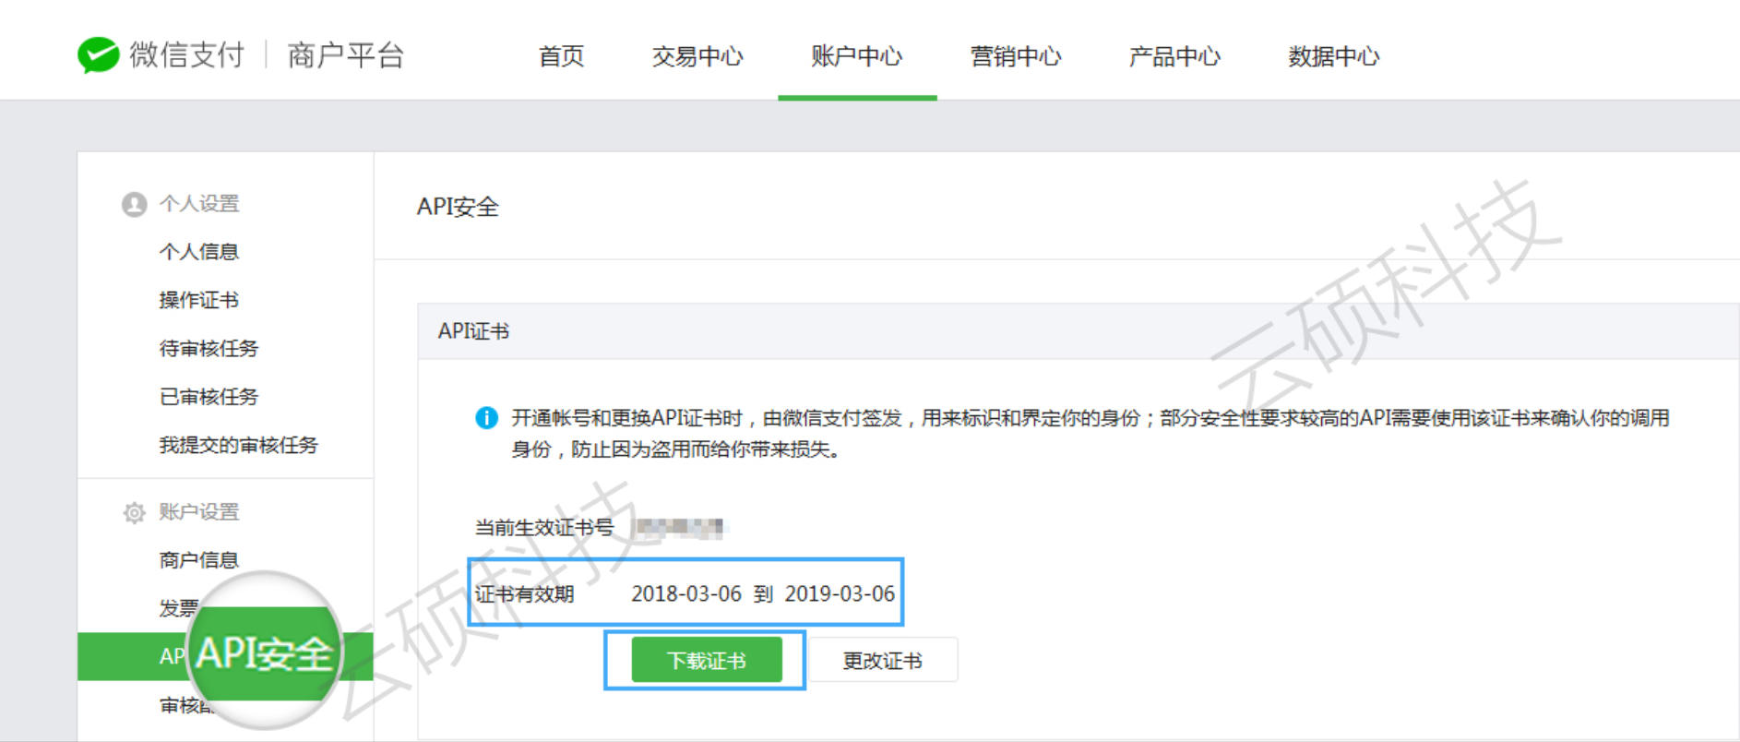Switch to 交易中心 tab
Image resolution: width=1740 pixels, height=742 pixels.
(x=697, y=56)
